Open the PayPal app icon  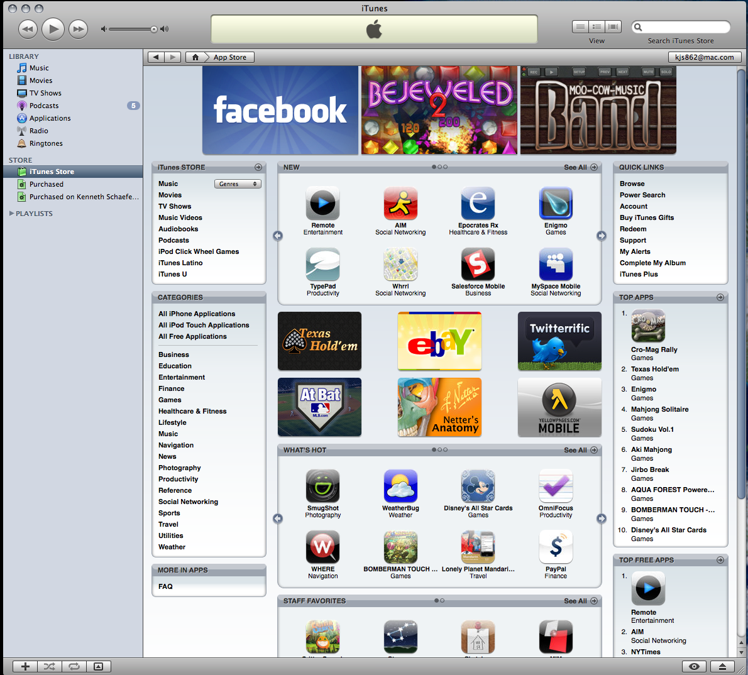pyautogui.click(x=556, y=547)
